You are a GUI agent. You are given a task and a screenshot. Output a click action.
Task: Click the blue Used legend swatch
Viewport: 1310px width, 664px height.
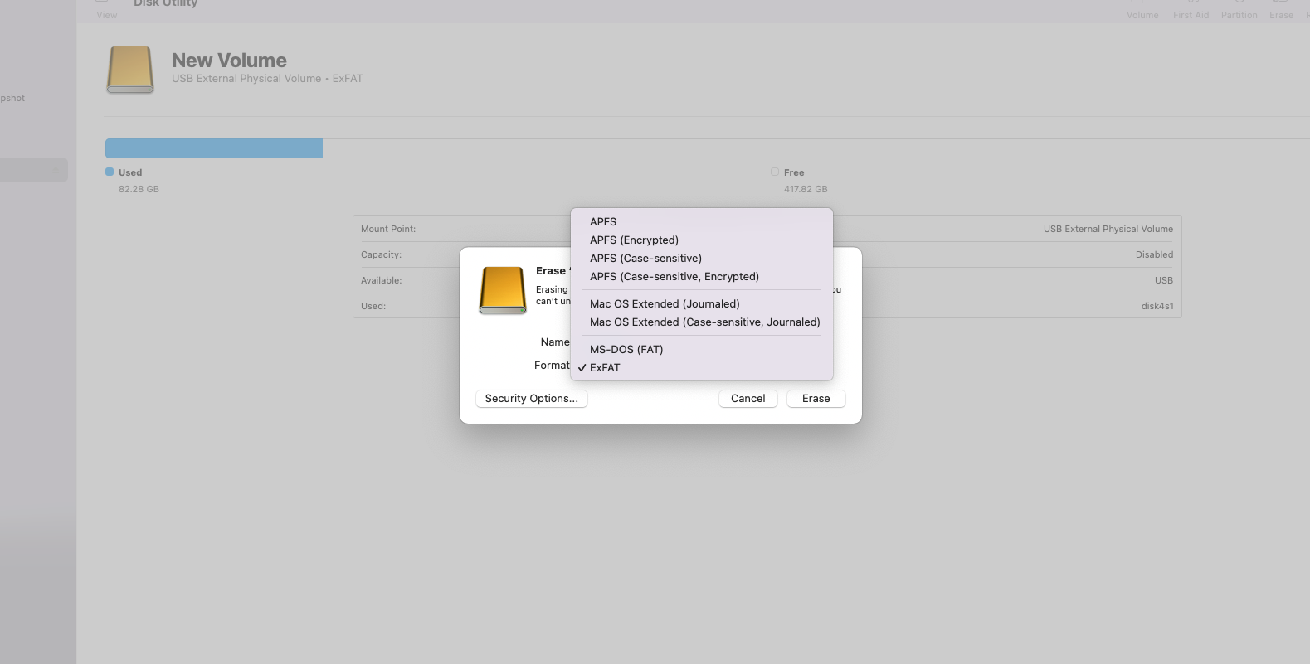click(110, 172)
